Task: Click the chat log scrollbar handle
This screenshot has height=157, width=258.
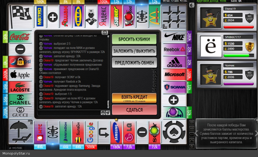Action: (x=108, y=104)
